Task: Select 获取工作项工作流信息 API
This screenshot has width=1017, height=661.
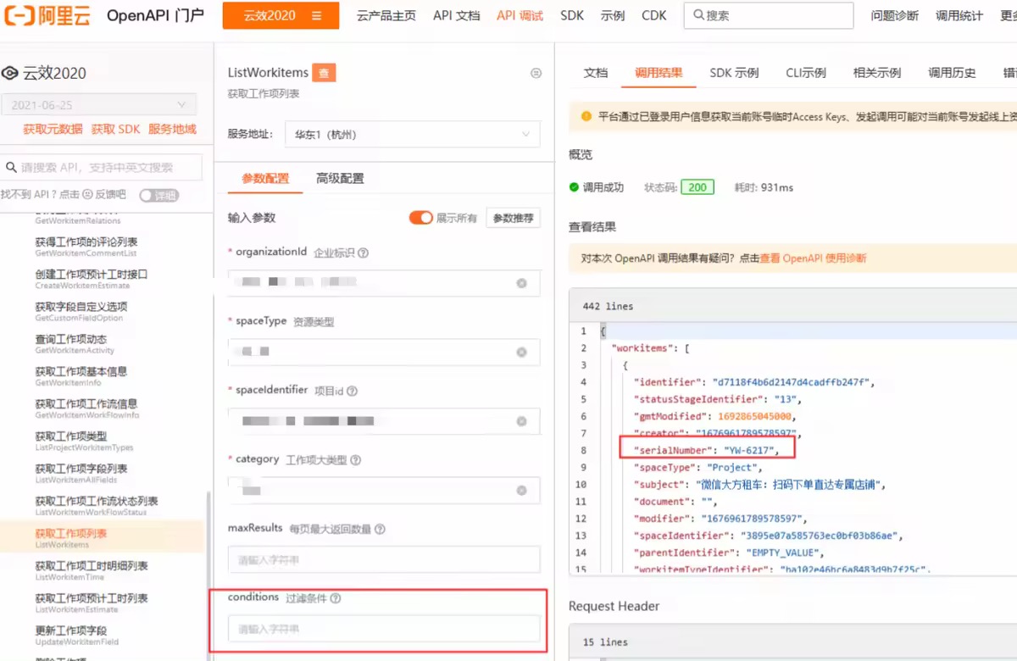Action: (x=86, y=408)
